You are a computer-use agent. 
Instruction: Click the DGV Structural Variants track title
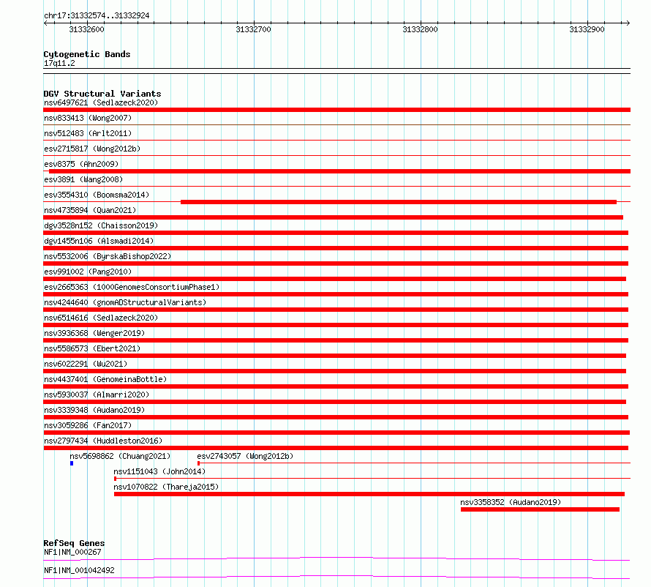tap(102, 94)
